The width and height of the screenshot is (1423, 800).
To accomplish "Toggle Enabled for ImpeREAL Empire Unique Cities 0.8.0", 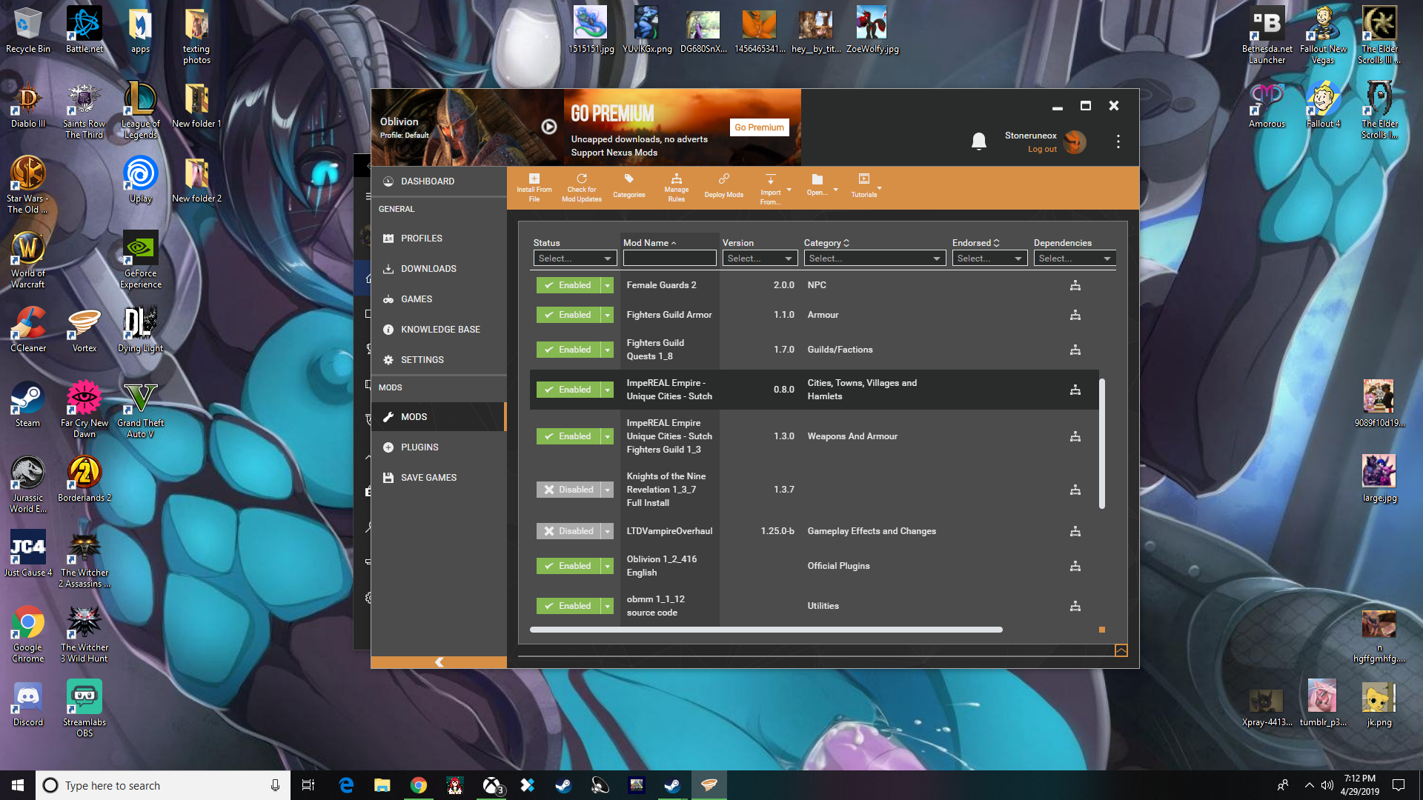I will (568, 390).
